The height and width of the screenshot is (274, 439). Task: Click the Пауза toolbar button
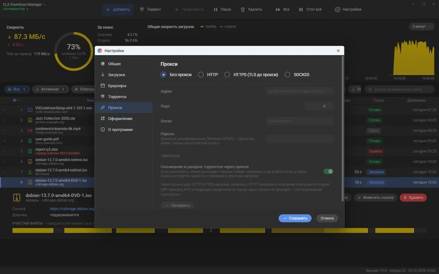(x=222, y=9)
